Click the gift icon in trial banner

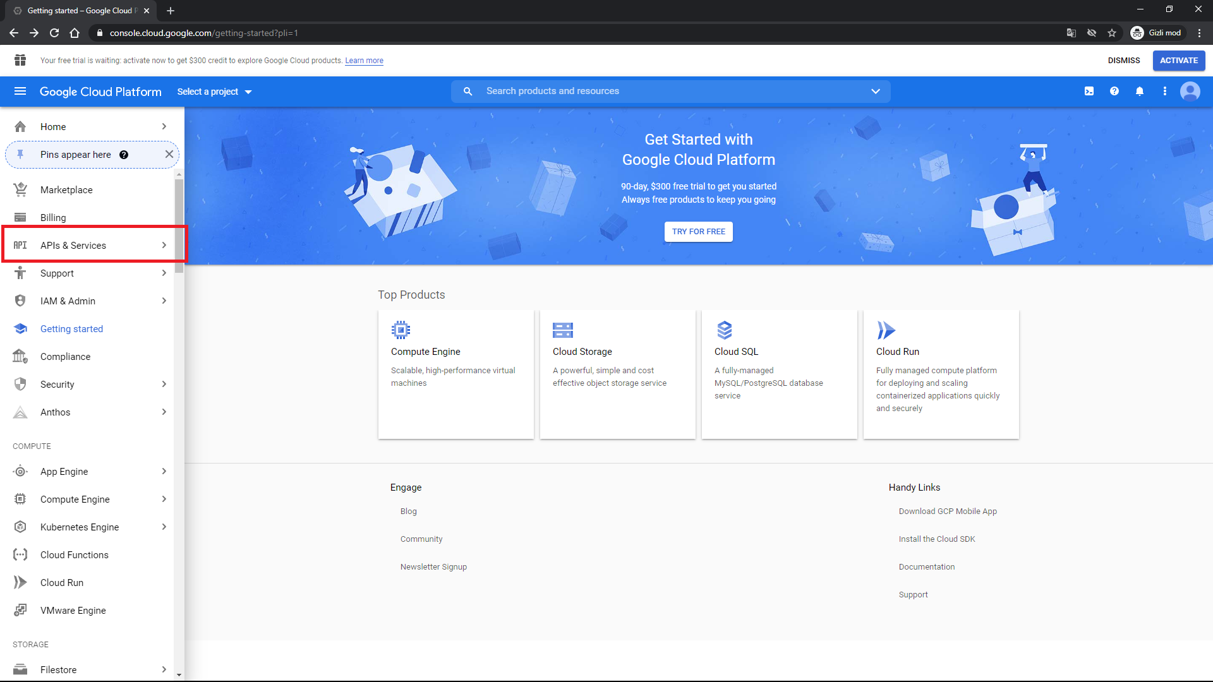[x=20, y=60]
